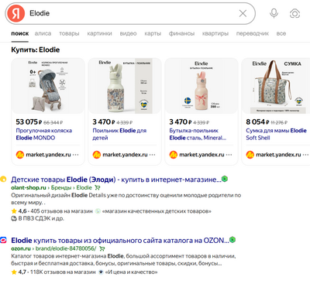Viewport: 310px width, 284px height.
Task: Open olant-shop.ru domain link
Action: coord(29,188)
